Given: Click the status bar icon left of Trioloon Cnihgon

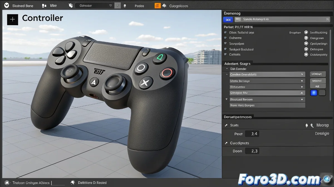Looking at the screenshot, I should coord(7,183).
